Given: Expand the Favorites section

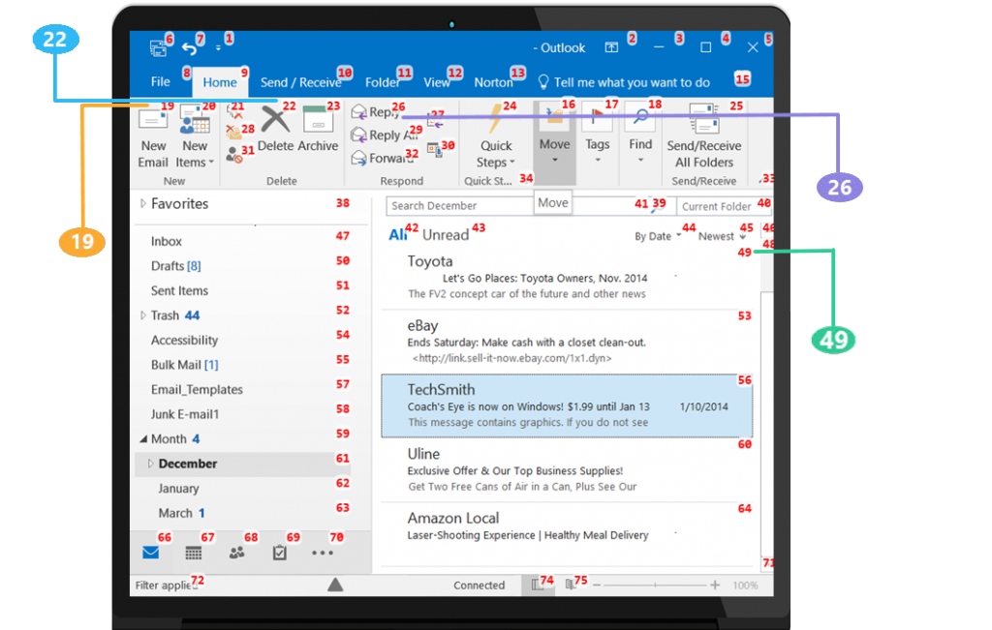Looking at the screenshot, I should point(143,204).
